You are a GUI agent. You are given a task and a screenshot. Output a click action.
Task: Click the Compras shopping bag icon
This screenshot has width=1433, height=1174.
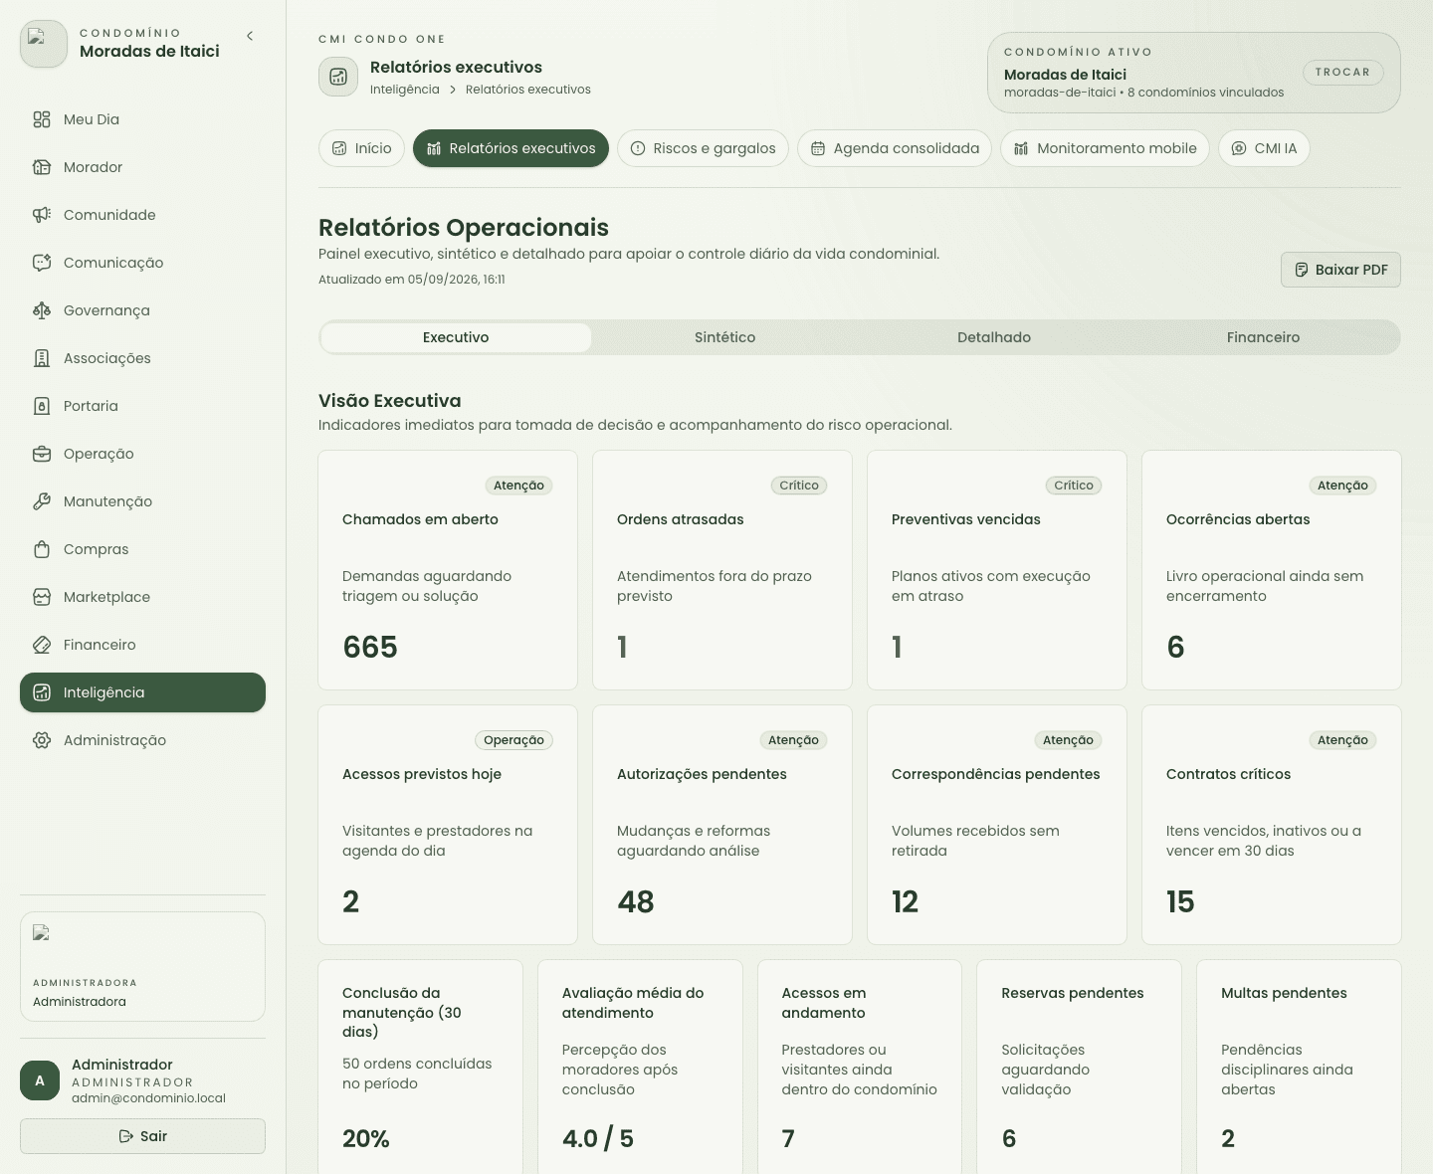click(42, 549)
